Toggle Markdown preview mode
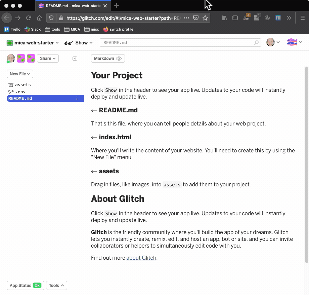This screenshot has width=309, height=295. point(108,59)
